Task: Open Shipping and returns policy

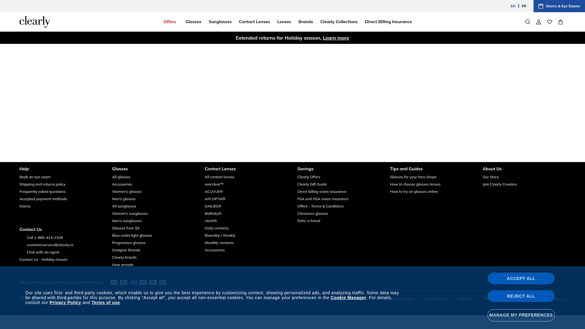Action: click(x=43, y=184)
